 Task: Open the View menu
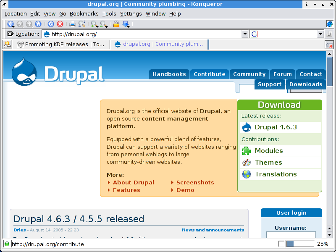[x=49, y=14]
